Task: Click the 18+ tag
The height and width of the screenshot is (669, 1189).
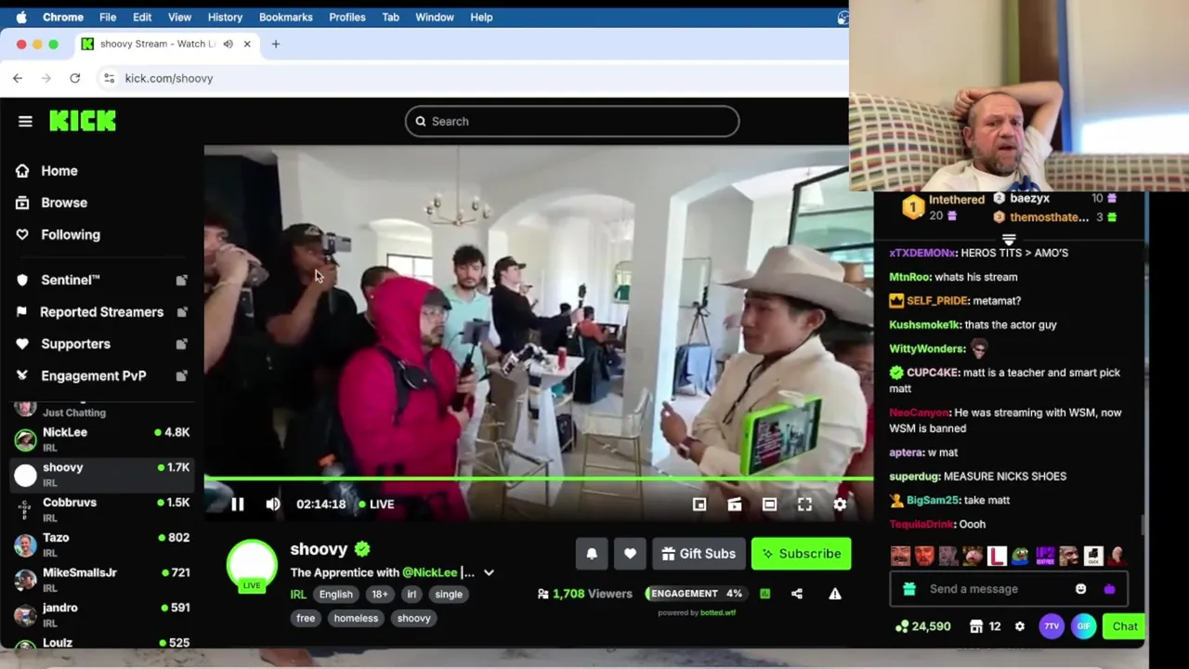Action: 380,595
